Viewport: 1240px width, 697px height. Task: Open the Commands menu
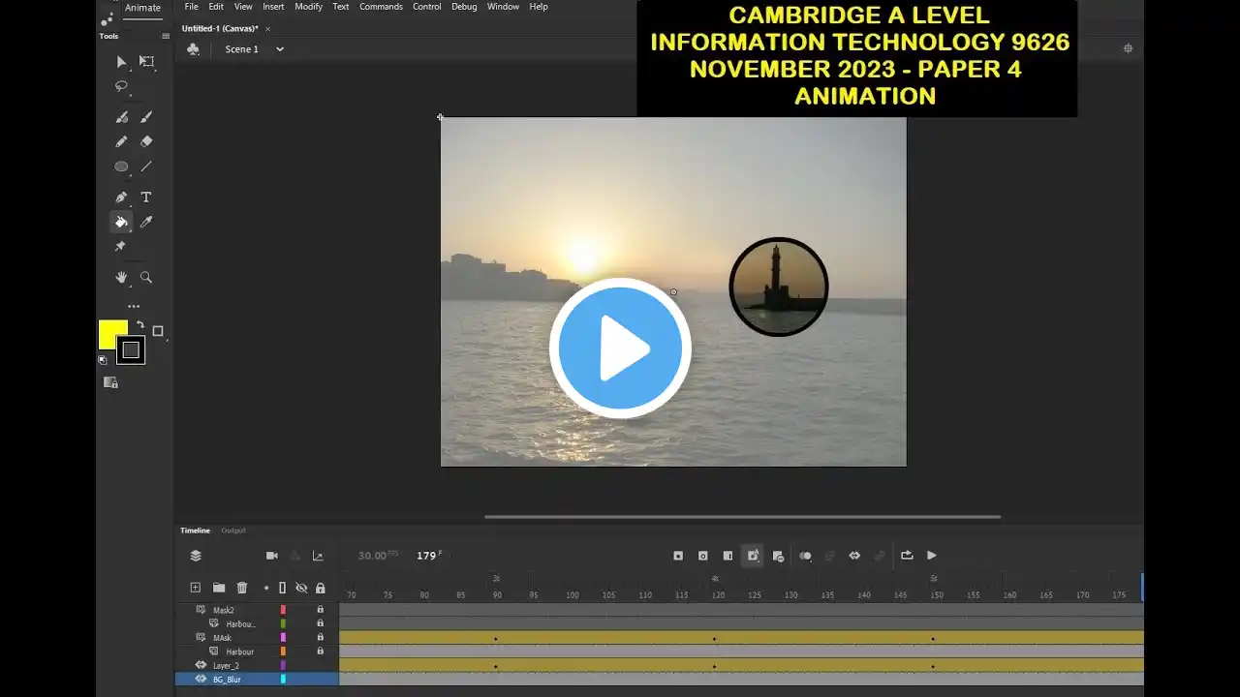(381, 7)
